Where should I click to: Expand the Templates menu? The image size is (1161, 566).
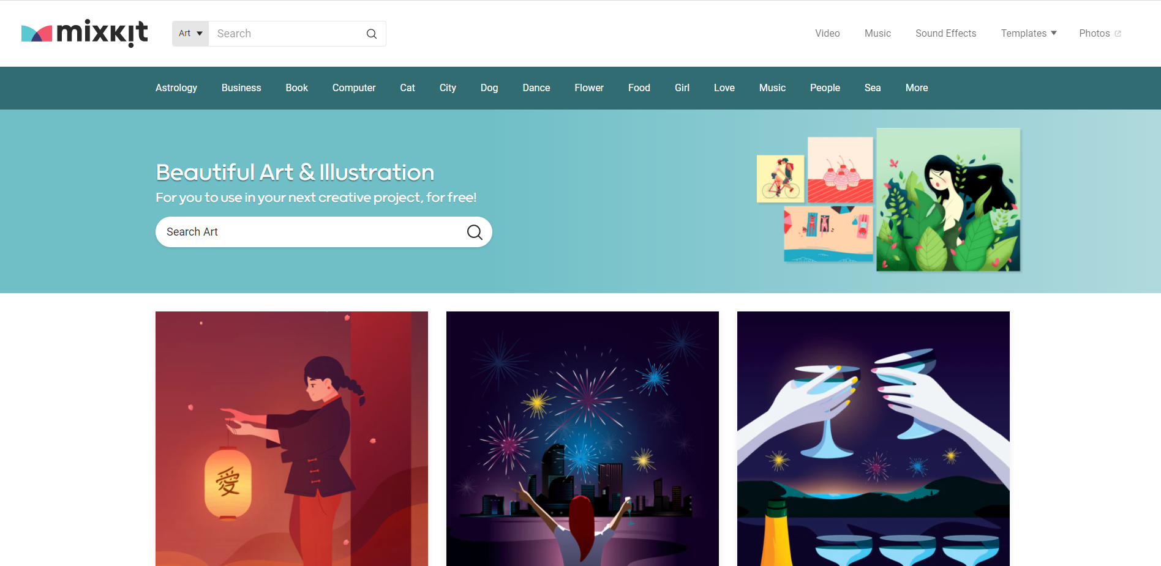(x=1029, y=33)
